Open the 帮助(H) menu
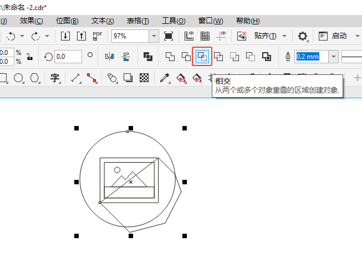The image size is (362, 267). [248, 21]
